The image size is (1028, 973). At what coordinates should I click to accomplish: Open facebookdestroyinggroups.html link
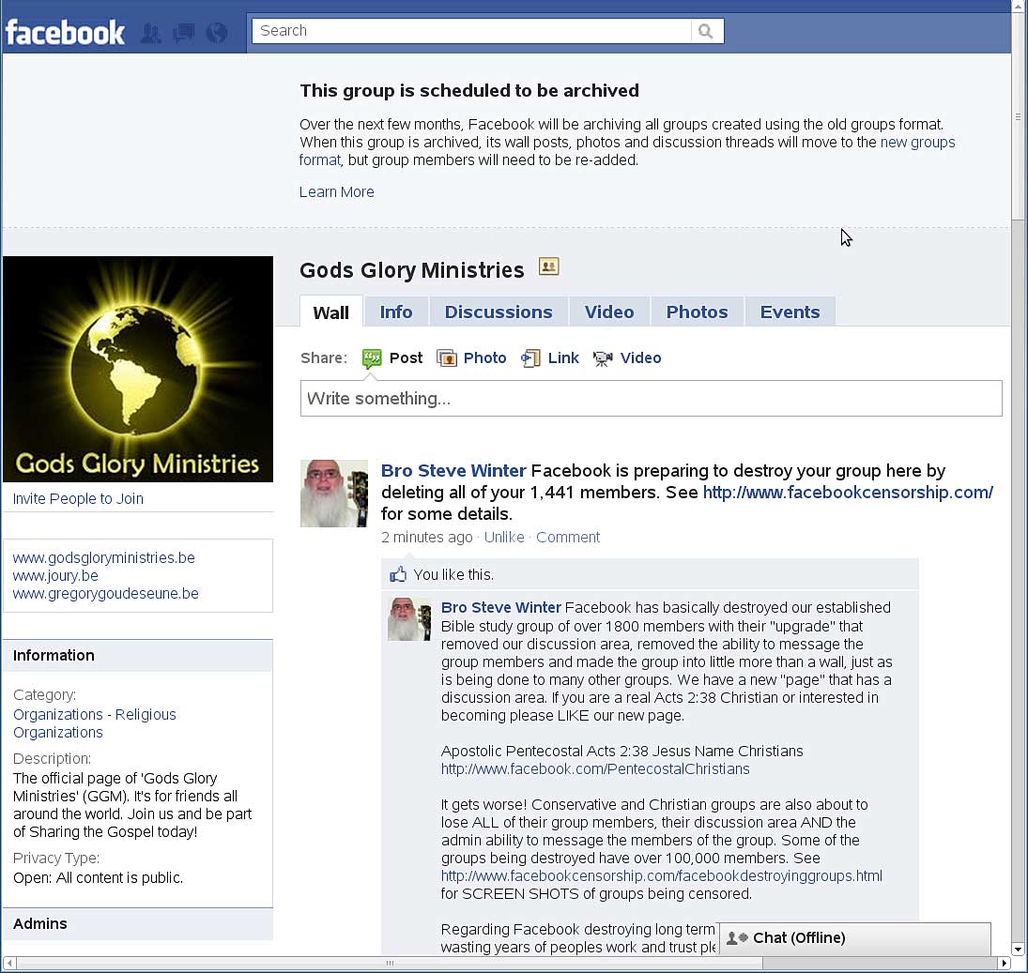tap(662, 876)
